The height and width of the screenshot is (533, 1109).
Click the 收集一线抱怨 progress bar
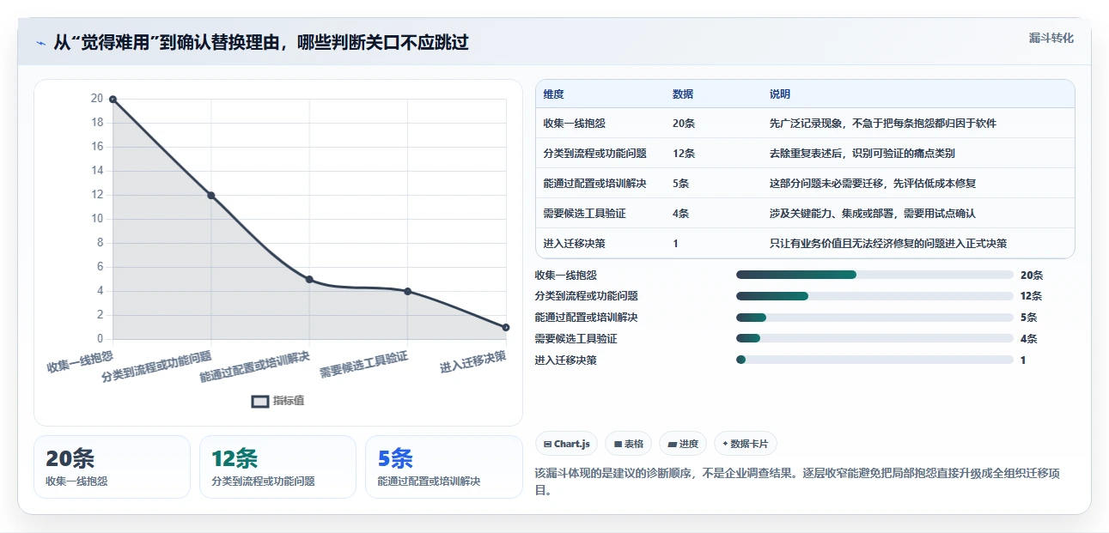tap(874, 275)
